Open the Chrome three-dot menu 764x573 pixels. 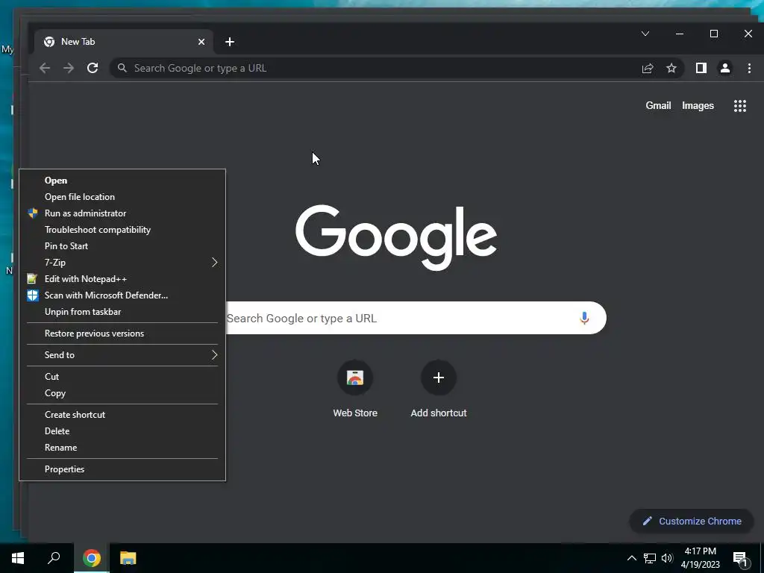point(749,68)
